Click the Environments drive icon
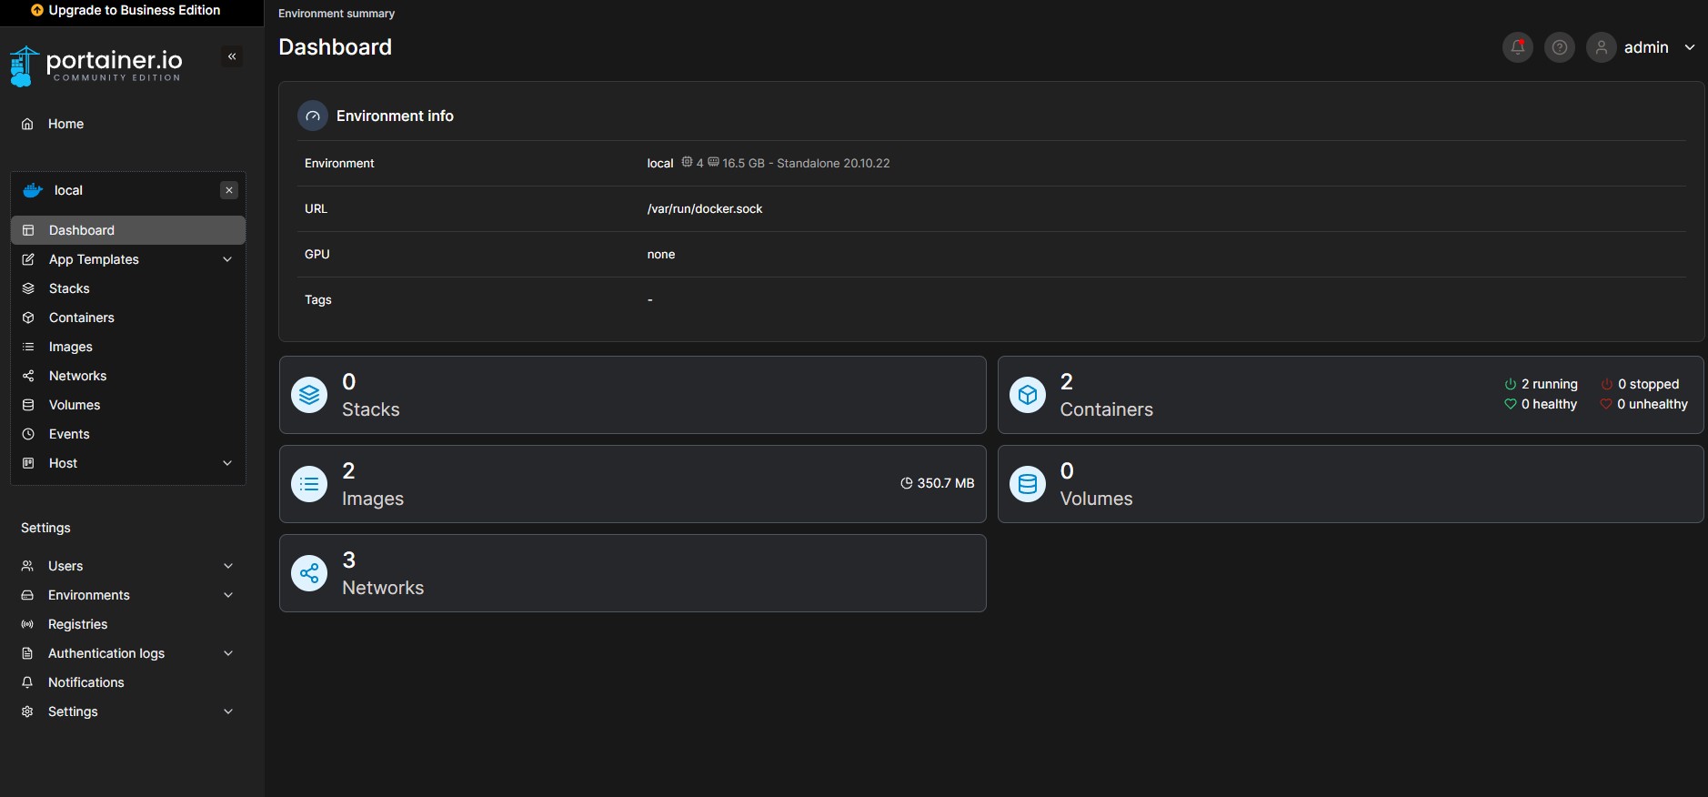Viewport: 1708px width, 797px height. click(27, 595)
